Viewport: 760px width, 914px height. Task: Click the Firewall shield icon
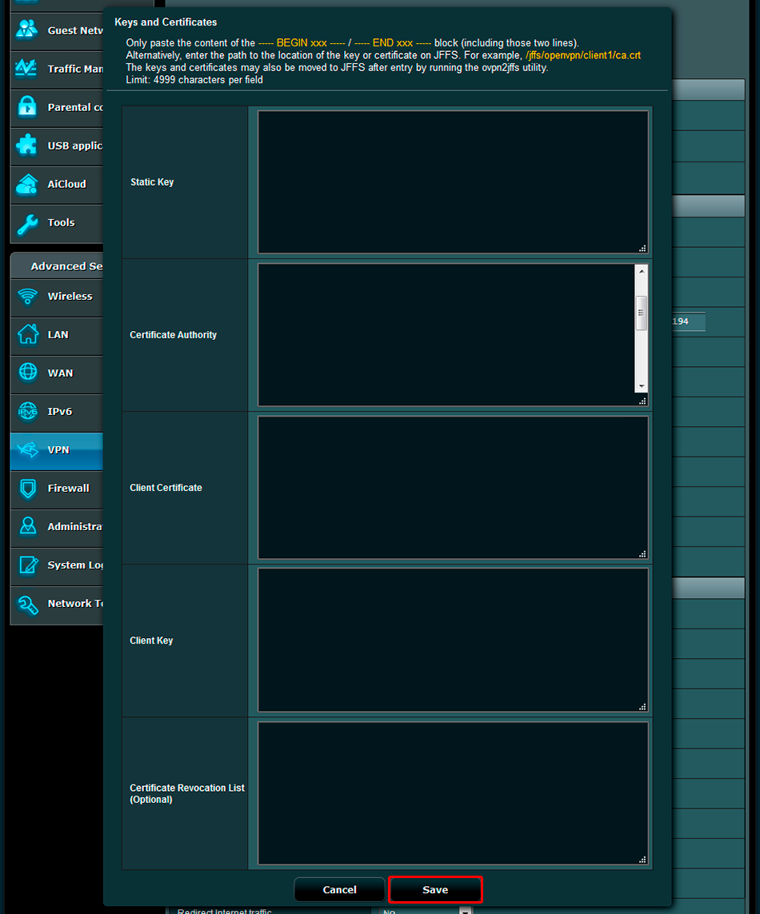(x=28, y=489)
